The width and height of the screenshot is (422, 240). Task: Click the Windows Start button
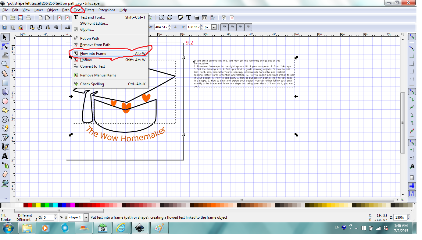(x=8, y=228)
